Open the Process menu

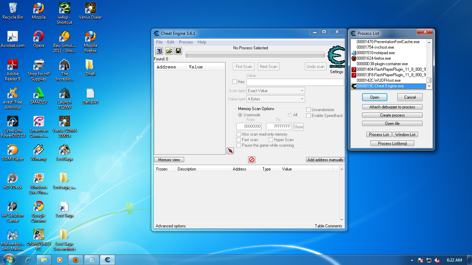pyautogui.click(x=186, y=42)
